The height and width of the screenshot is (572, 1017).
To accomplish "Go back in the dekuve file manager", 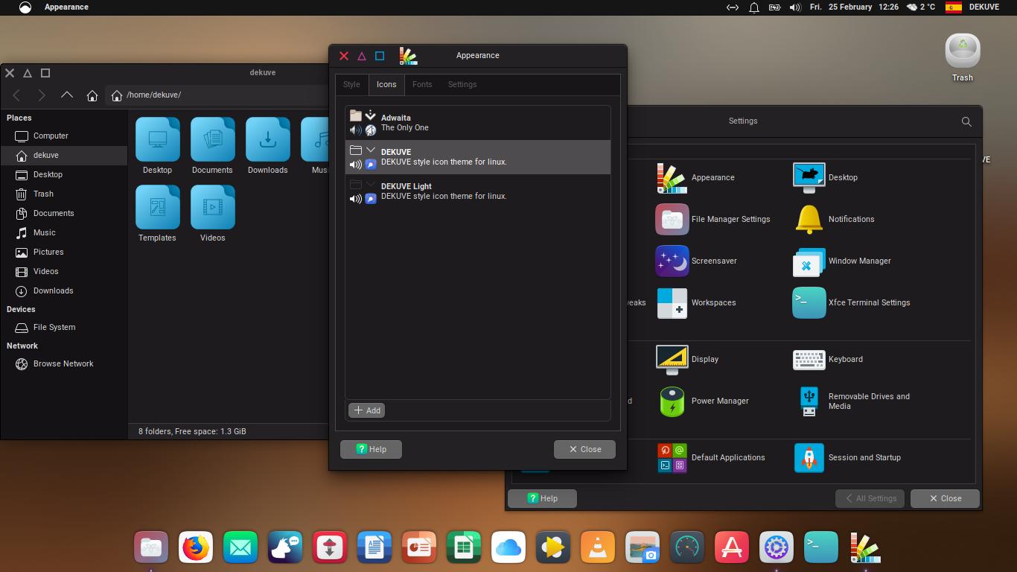I will click(16, 95).
